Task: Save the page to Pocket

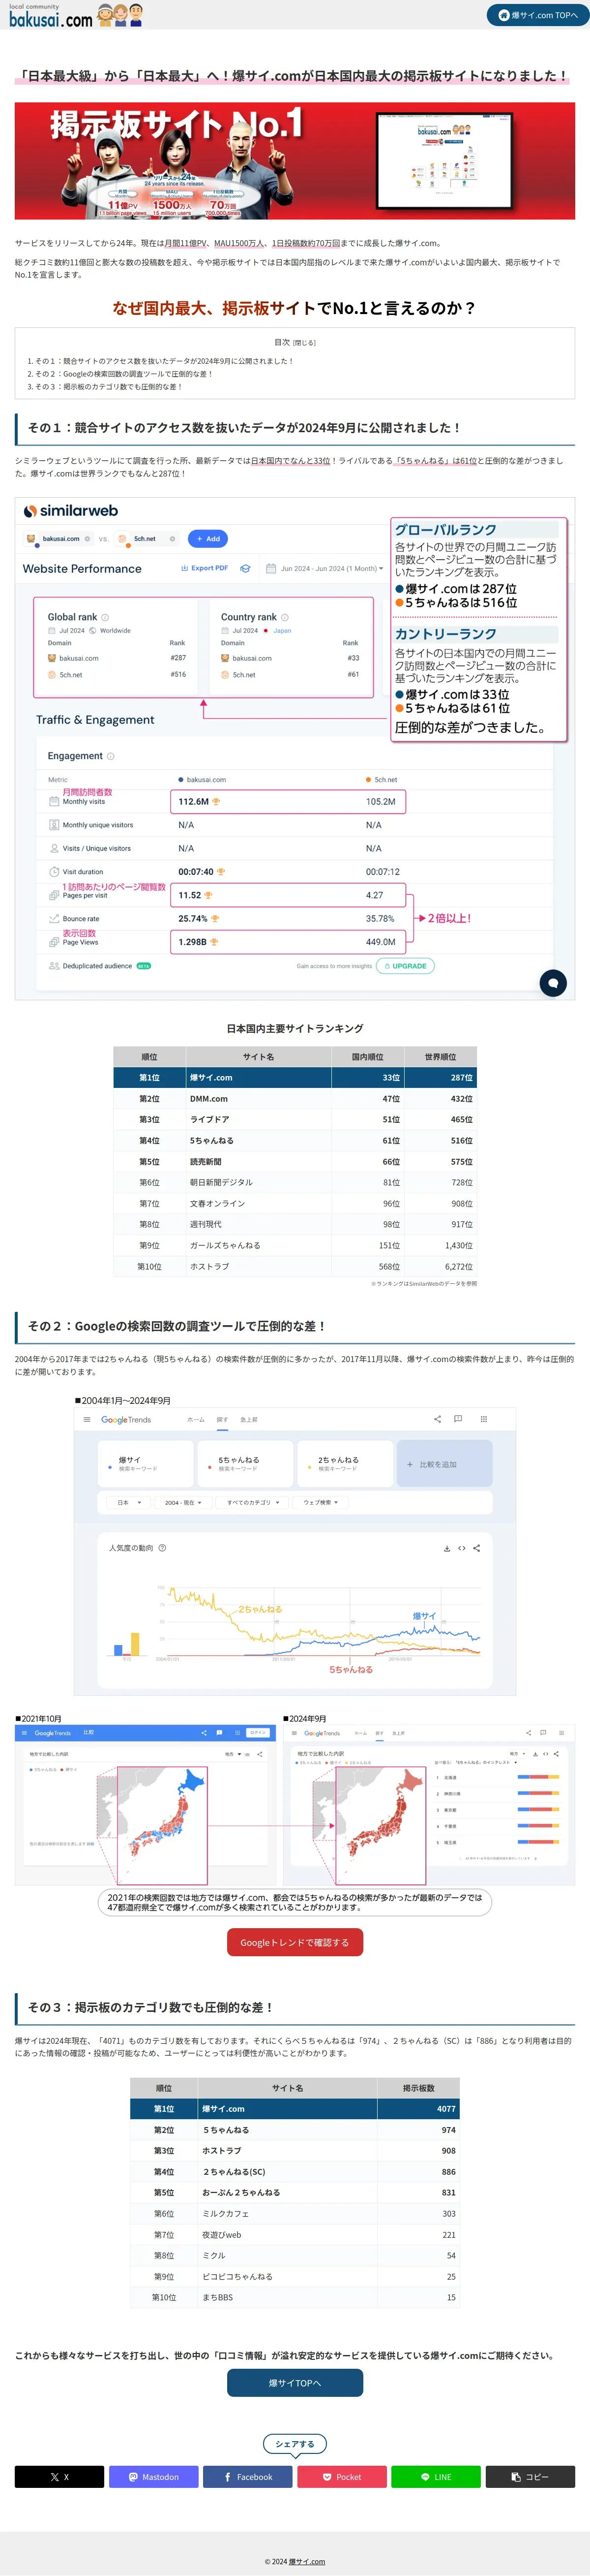Action: (x=341, y=2477)
